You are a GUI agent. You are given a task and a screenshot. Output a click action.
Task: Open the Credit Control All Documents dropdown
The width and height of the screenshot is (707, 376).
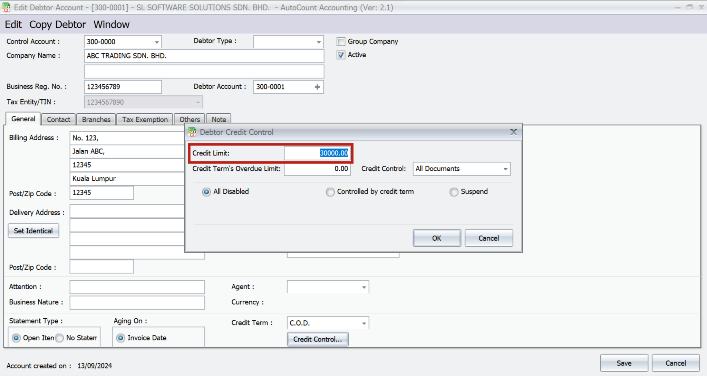point(505,169)
